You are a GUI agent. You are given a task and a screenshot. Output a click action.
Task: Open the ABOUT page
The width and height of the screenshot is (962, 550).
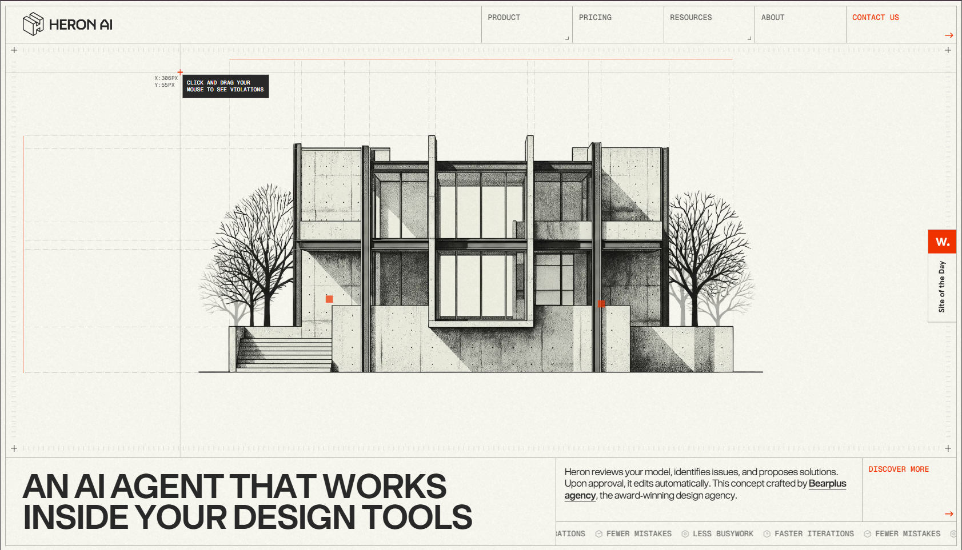coord(772,18)
